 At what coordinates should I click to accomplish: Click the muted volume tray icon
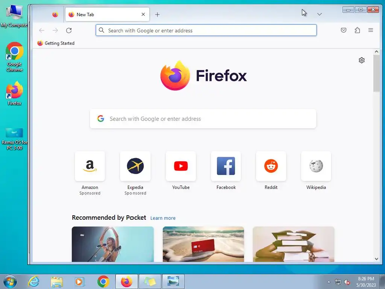[x=347, y=282]
